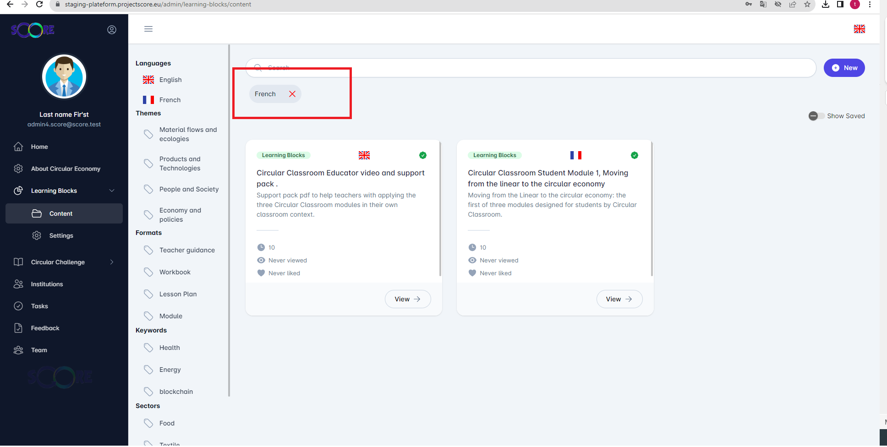Click the New button
This screenshot has width=887, height=447.
click(x=844, y=68)
